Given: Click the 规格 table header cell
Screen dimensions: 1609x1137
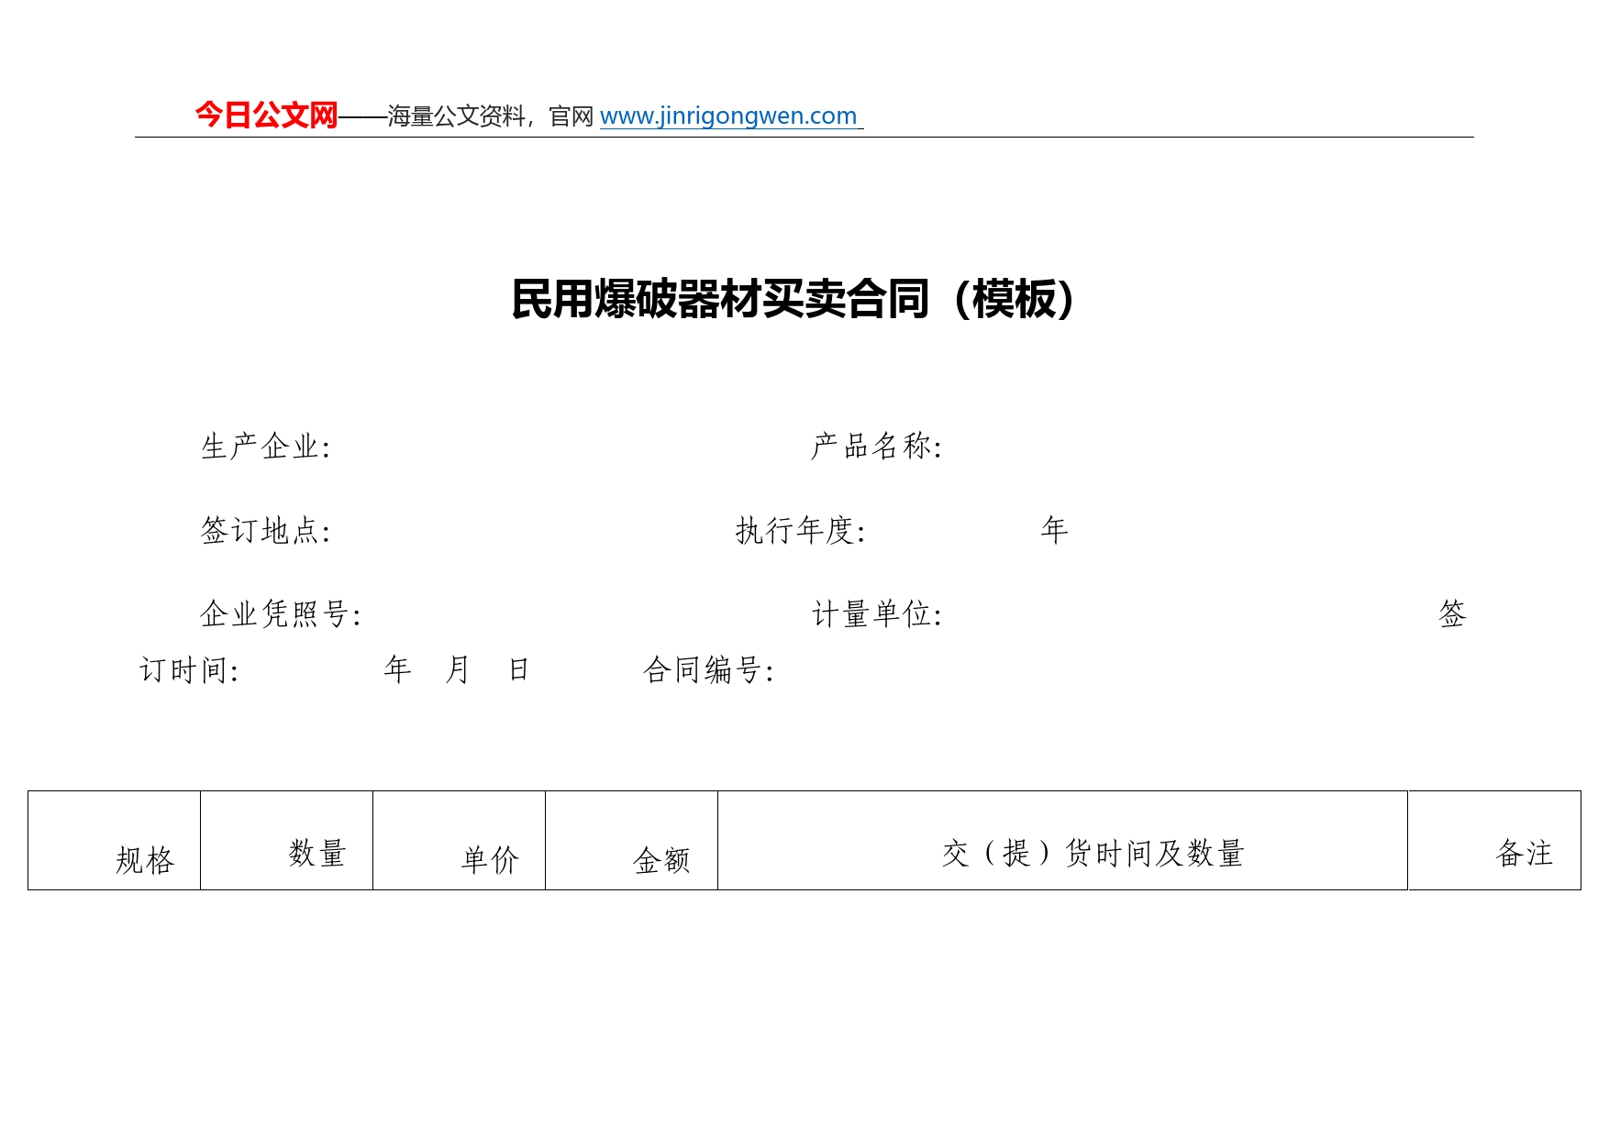Looking at the screenshot, I should (115, 840).
